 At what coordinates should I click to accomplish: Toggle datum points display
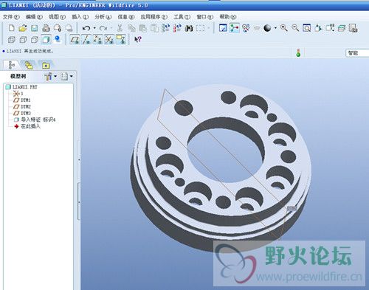pyautogui.click(x=97, y=39)
